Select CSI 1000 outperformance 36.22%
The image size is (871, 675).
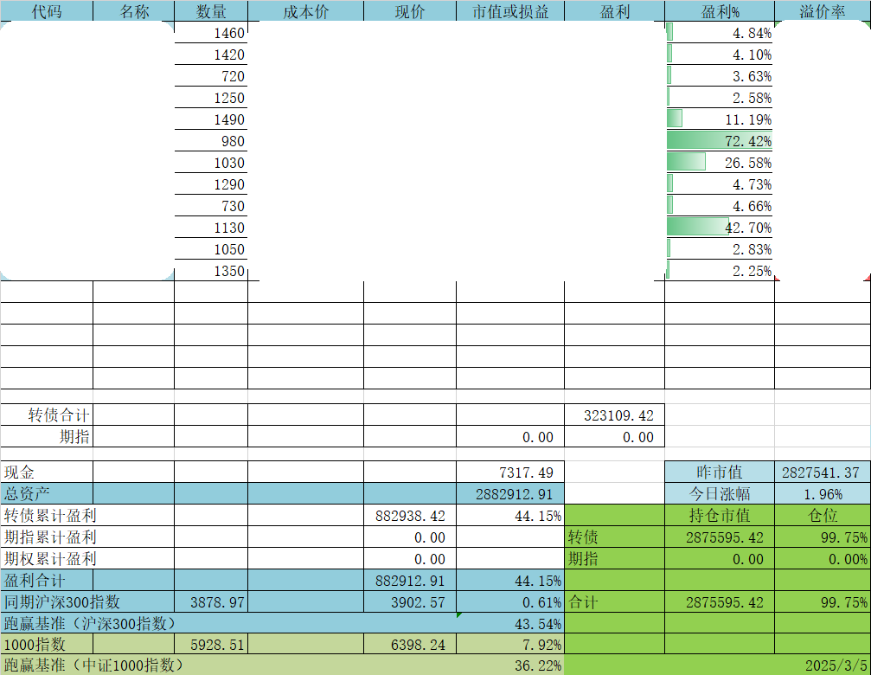point(510,665)
